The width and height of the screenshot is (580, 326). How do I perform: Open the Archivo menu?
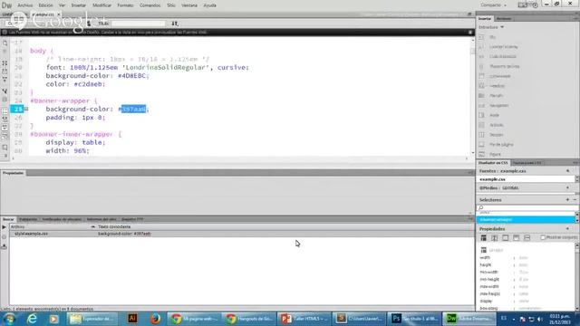25,5
